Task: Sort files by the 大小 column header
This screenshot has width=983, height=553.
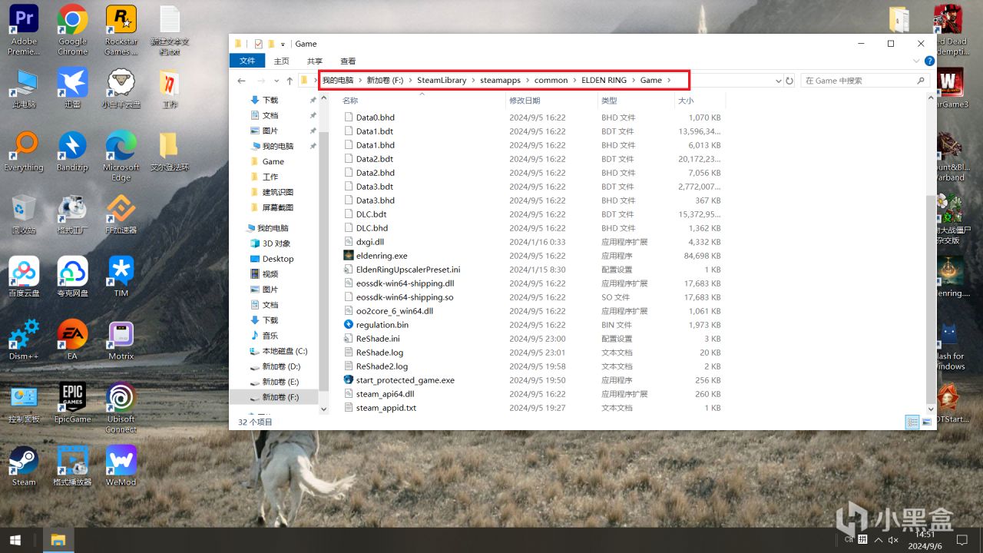Action: click(x=699, y=101)
